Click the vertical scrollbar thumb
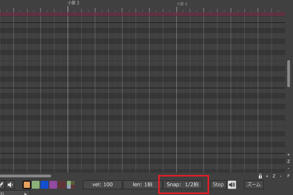 click(289, 73)
